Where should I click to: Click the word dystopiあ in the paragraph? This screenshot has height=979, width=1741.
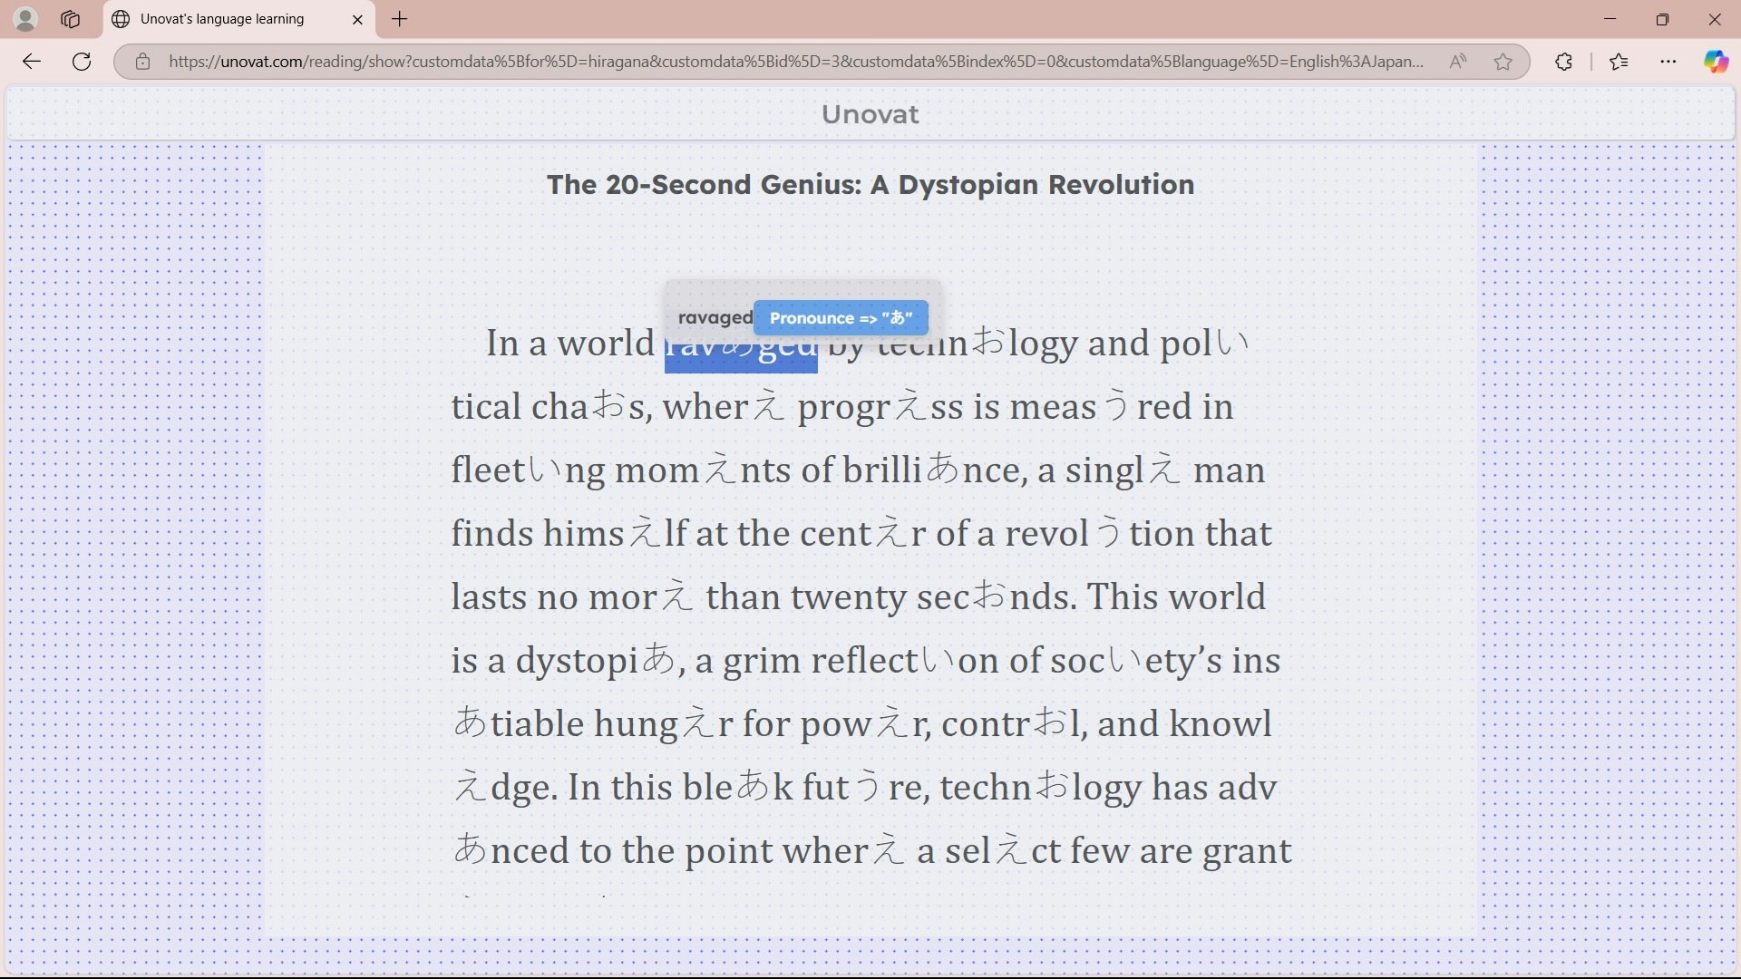pos(596,661)
